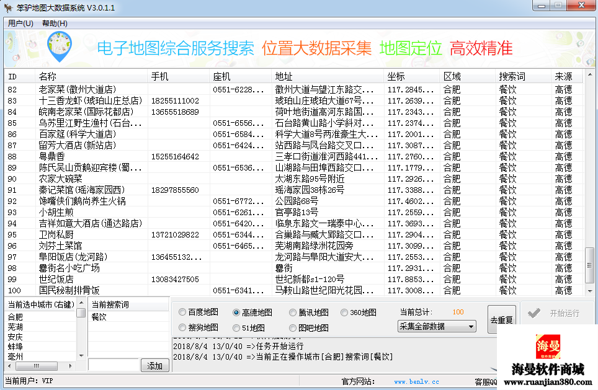This screenshot has width=598, height=390.
Task: Select city 蚌埠 in city list
Action: click(40, 347)
